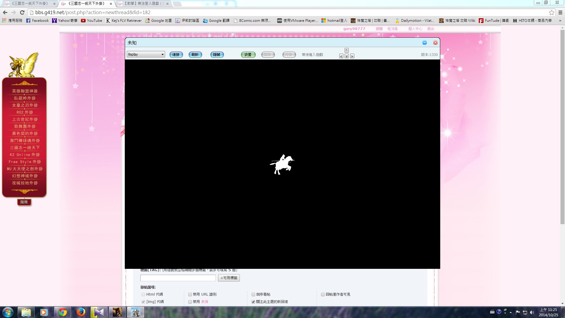The height and width of the screenshot is (318, 565).
Task: Switch to the first 三國志一統天下外掛 tab
Action: pos(29,4)
